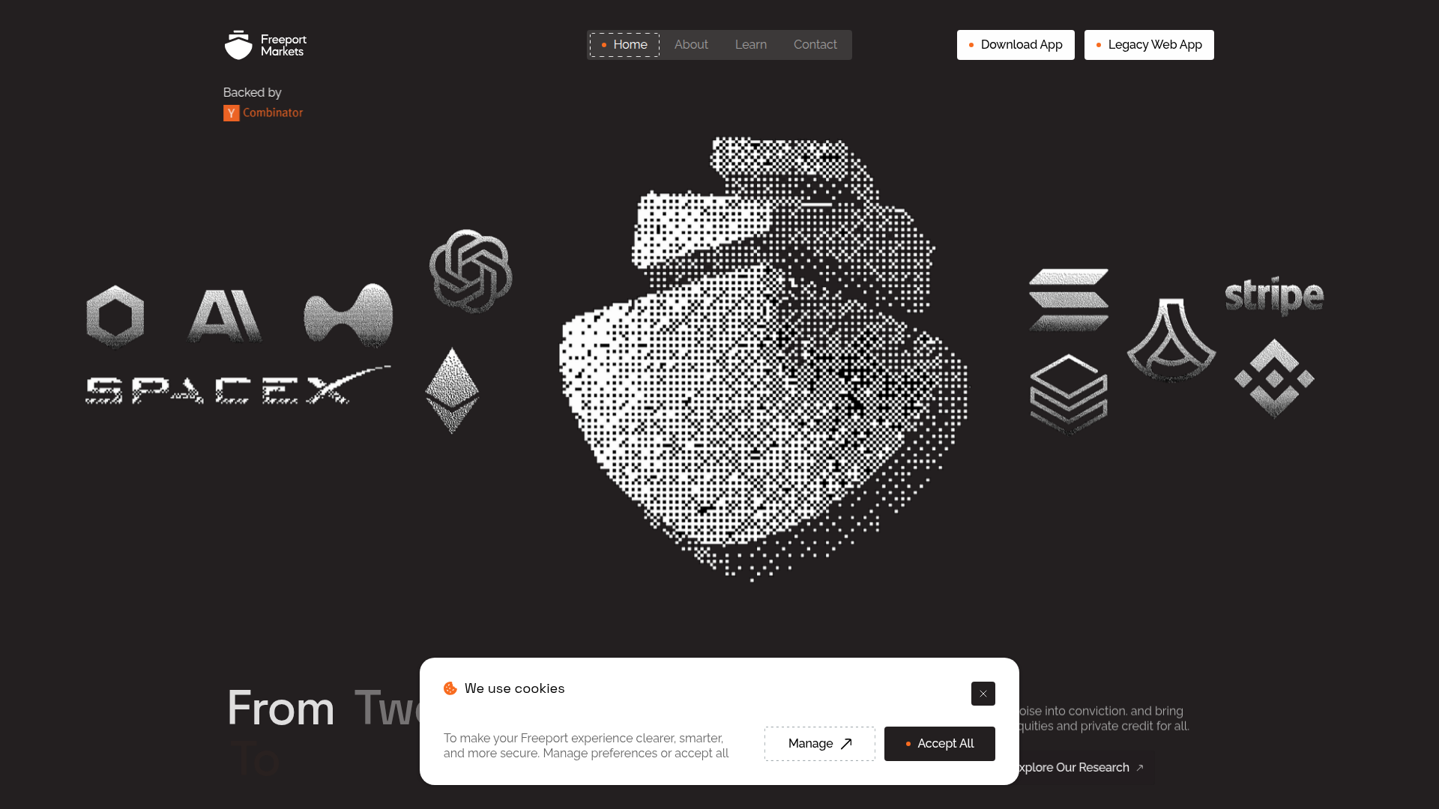
Task: Go to the Learn section
Action: pos(751,45)
